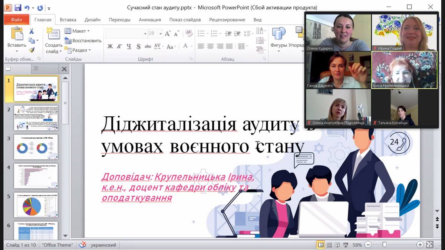Toggle italic (К) formatting

click(x=119, y=46)
